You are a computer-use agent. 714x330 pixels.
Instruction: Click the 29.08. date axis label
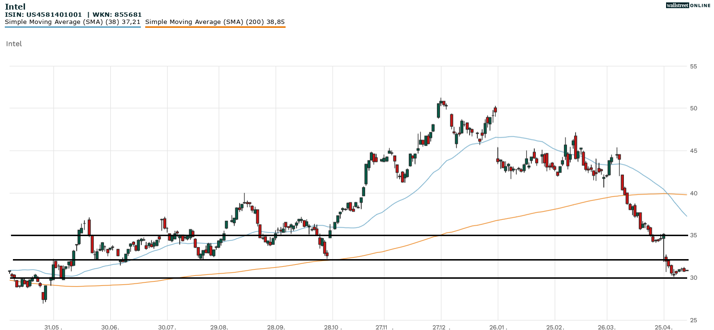[219, 327]
